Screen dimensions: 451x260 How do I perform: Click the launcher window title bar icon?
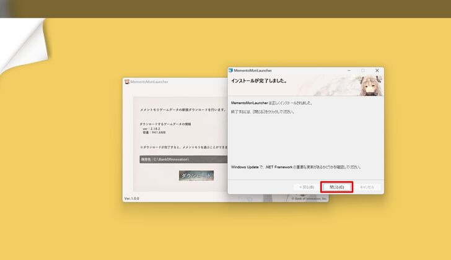pyautogui.click(x=127, y=82)
